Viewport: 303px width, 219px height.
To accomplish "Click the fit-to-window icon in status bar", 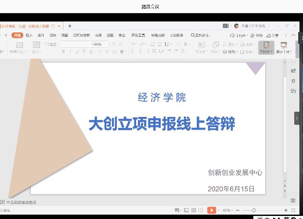I will (x=293, y=210).
